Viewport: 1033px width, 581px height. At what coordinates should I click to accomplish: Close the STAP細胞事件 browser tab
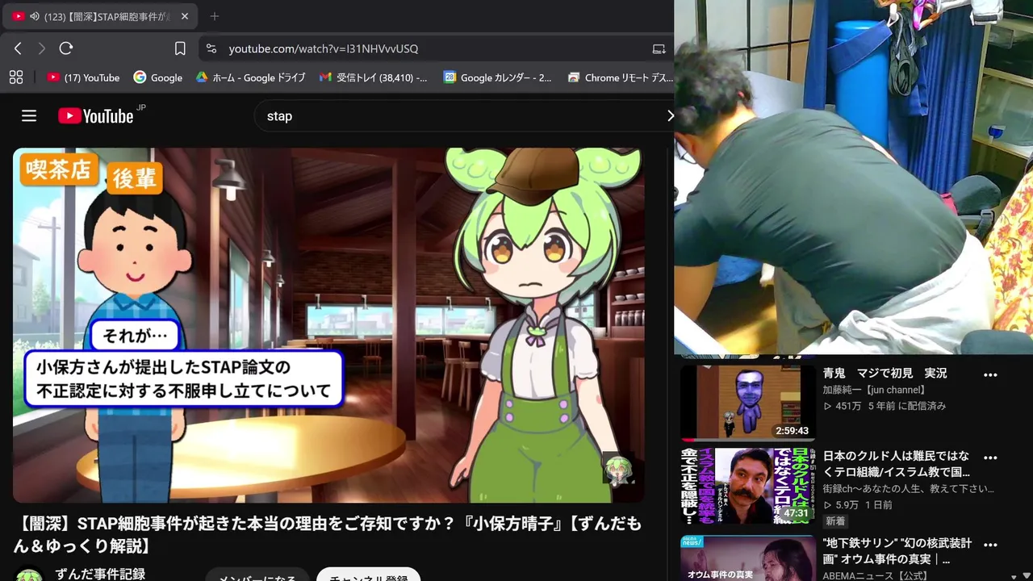185,16
